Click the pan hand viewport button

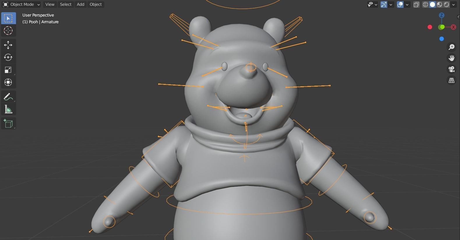(452, 58)
